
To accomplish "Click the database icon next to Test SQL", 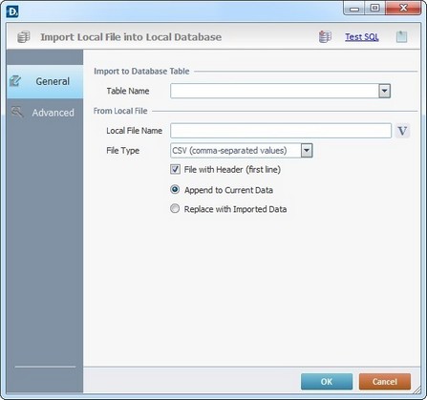I will [325, 37].
